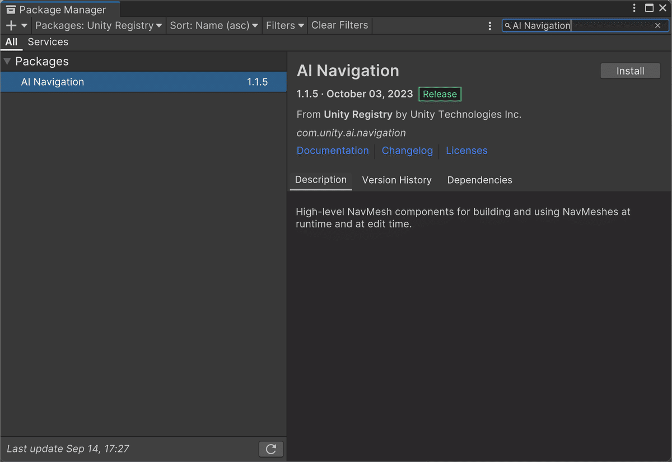Click the com.unity.ai.navigation package name
Screen dimensions: 672x462
click(x=351, y=133)
